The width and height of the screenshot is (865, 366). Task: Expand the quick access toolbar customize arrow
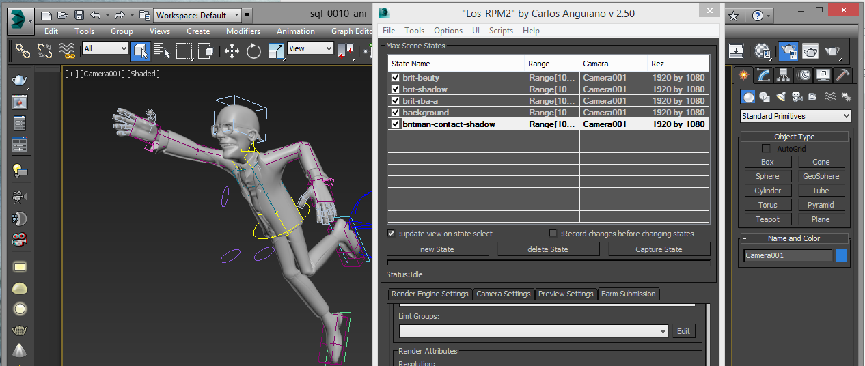coord(247,15)
